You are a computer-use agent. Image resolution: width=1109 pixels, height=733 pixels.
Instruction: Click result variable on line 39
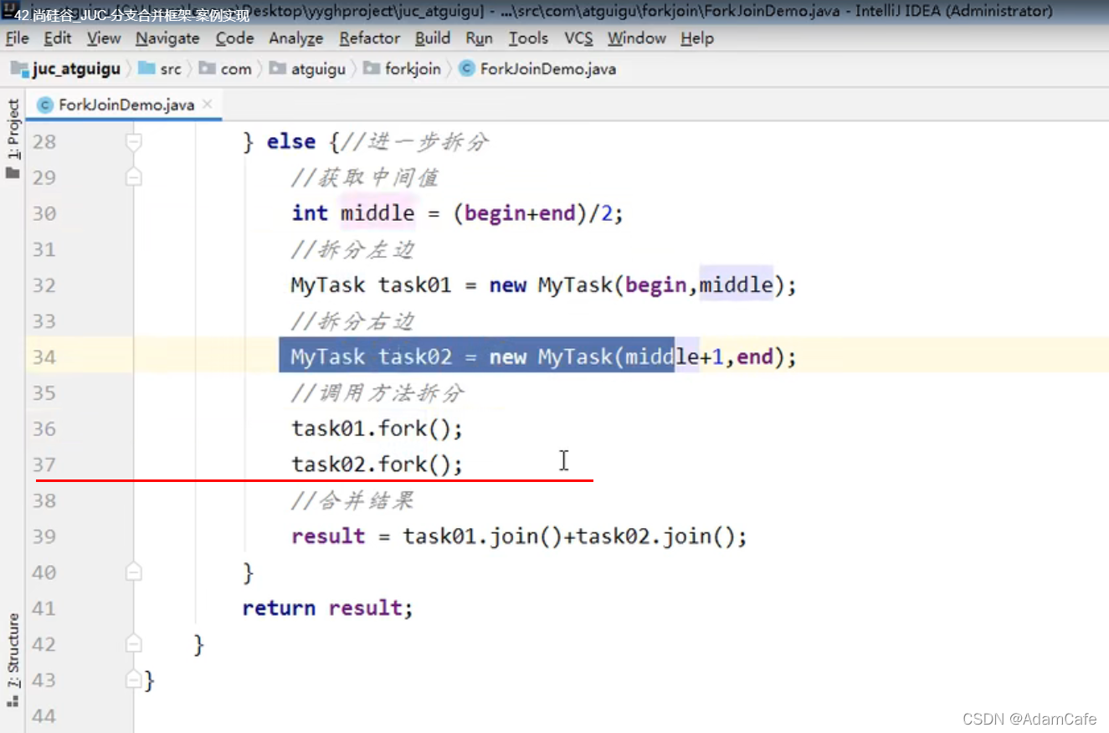tap(328, 536)
